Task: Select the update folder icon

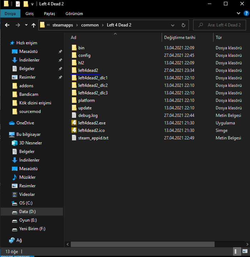Action: click(x=74, y=108)
